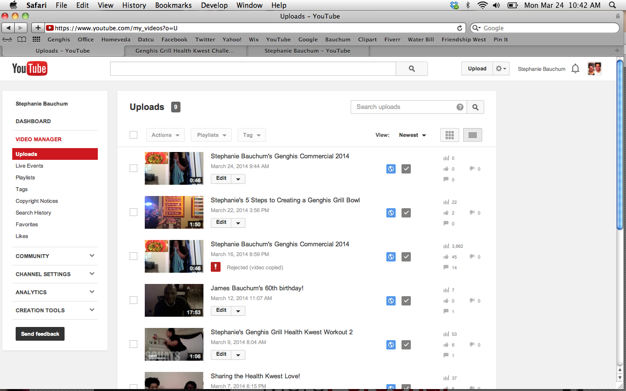Image resolution: width=626 pixels, height=391 pixels.
Task: Click Safari back button
Action: click(8, 28)
